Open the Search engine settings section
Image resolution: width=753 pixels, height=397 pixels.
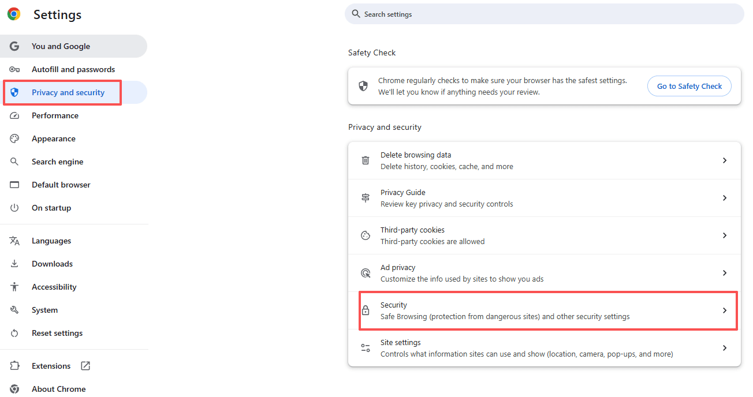pyautogui.click(x=73, y=162)
